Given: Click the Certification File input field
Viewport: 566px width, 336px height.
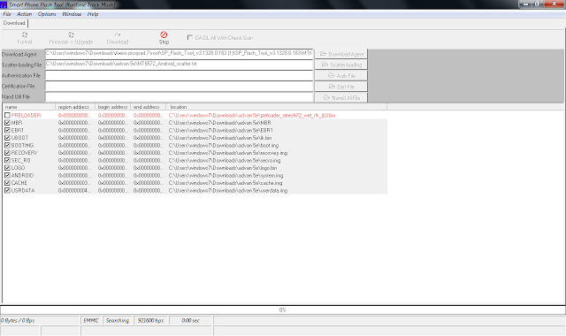Looking at the screenshot, I should [179, 86].
